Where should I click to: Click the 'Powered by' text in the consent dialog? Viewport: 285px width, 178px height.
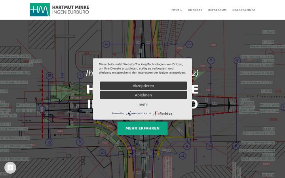click(118, 114)
